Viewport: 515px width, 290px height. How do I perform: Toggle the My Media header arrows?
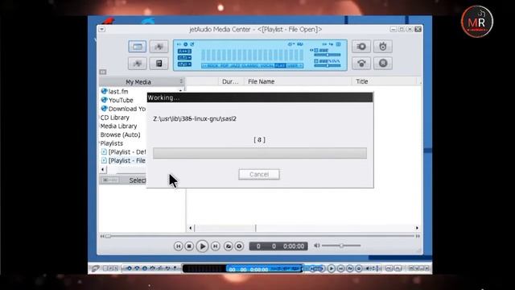click(181, 81)
